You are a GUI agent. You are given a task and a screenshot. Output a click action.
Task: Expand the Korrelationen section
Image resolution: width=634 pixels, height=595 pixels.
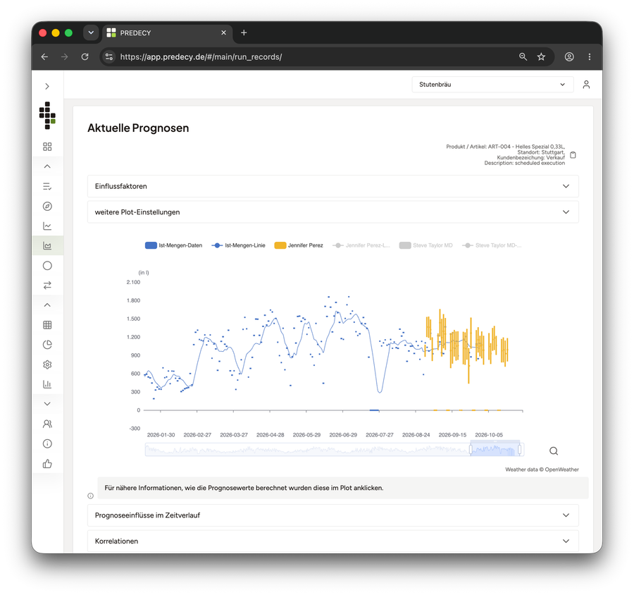pos(332,541)
